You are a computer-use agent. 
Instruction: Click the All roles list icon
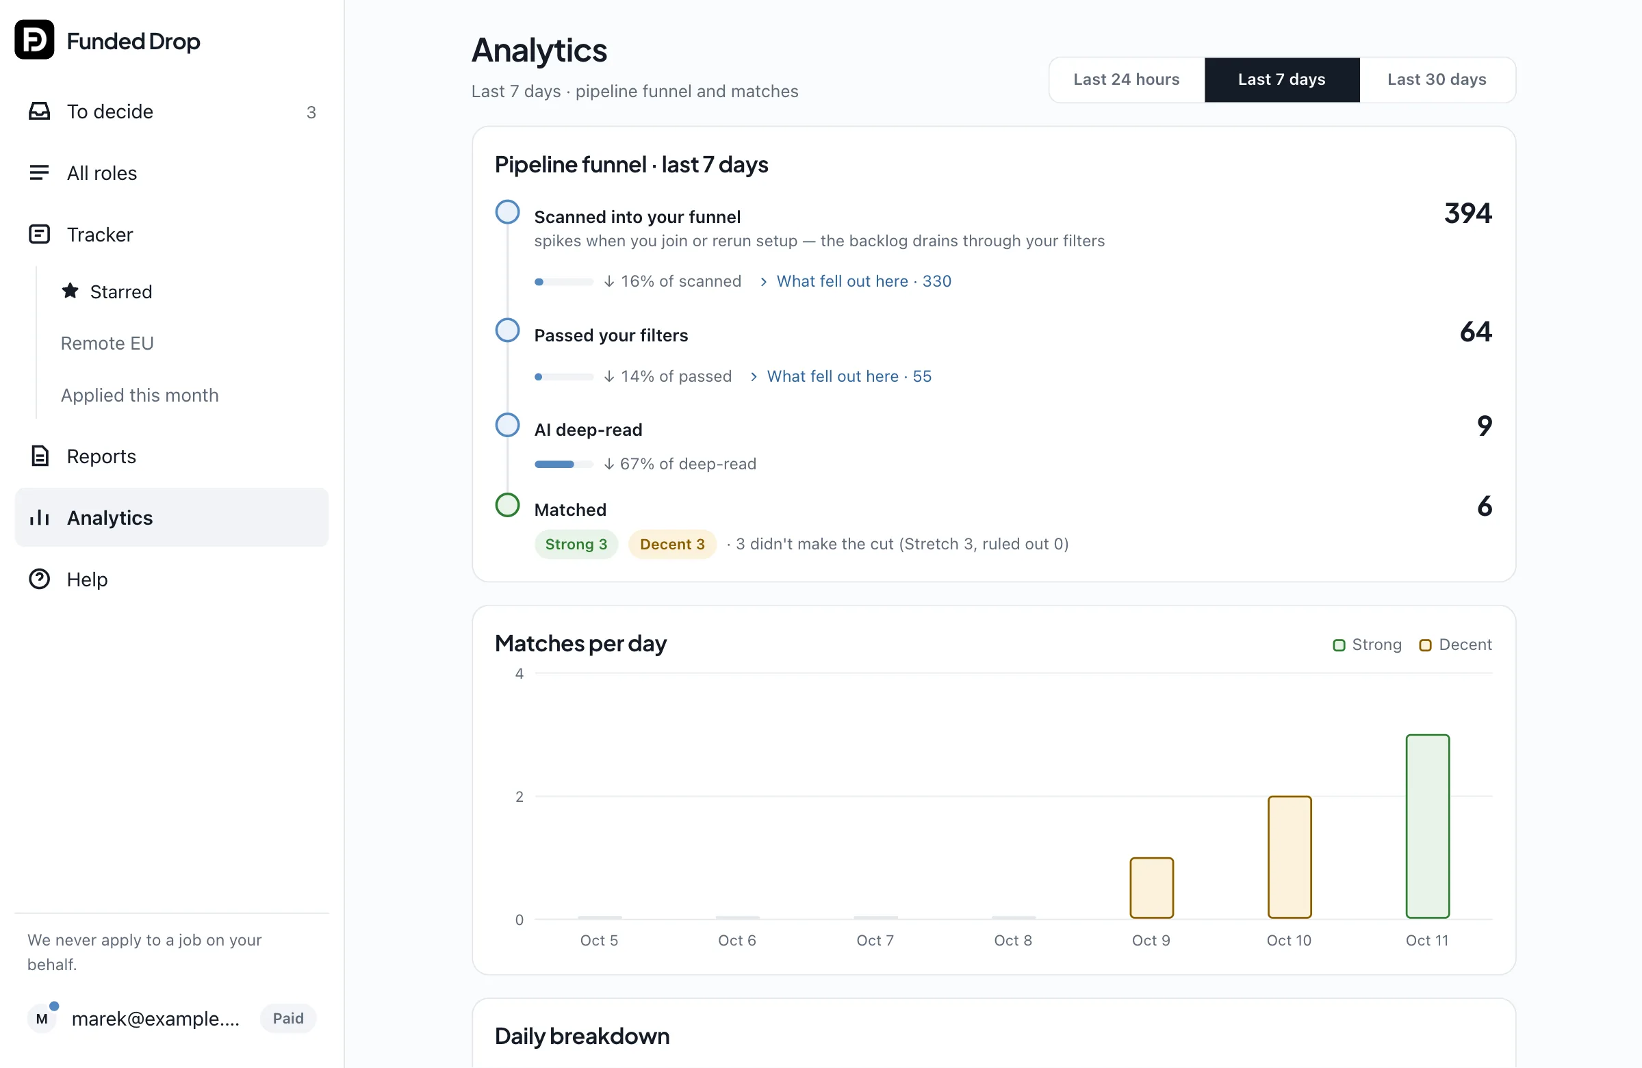(x=39, y=172)
